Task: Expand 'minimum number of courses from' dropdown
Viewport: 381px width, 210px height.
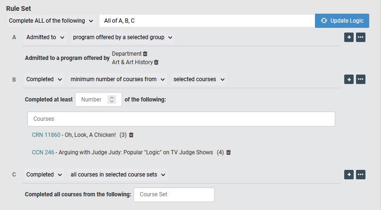Action: (117, 79)
